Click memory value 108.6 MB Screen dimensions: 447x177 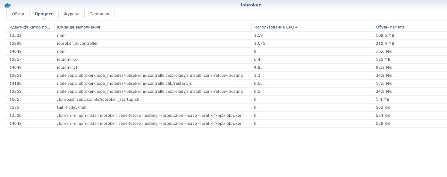[x=385, y=35]
